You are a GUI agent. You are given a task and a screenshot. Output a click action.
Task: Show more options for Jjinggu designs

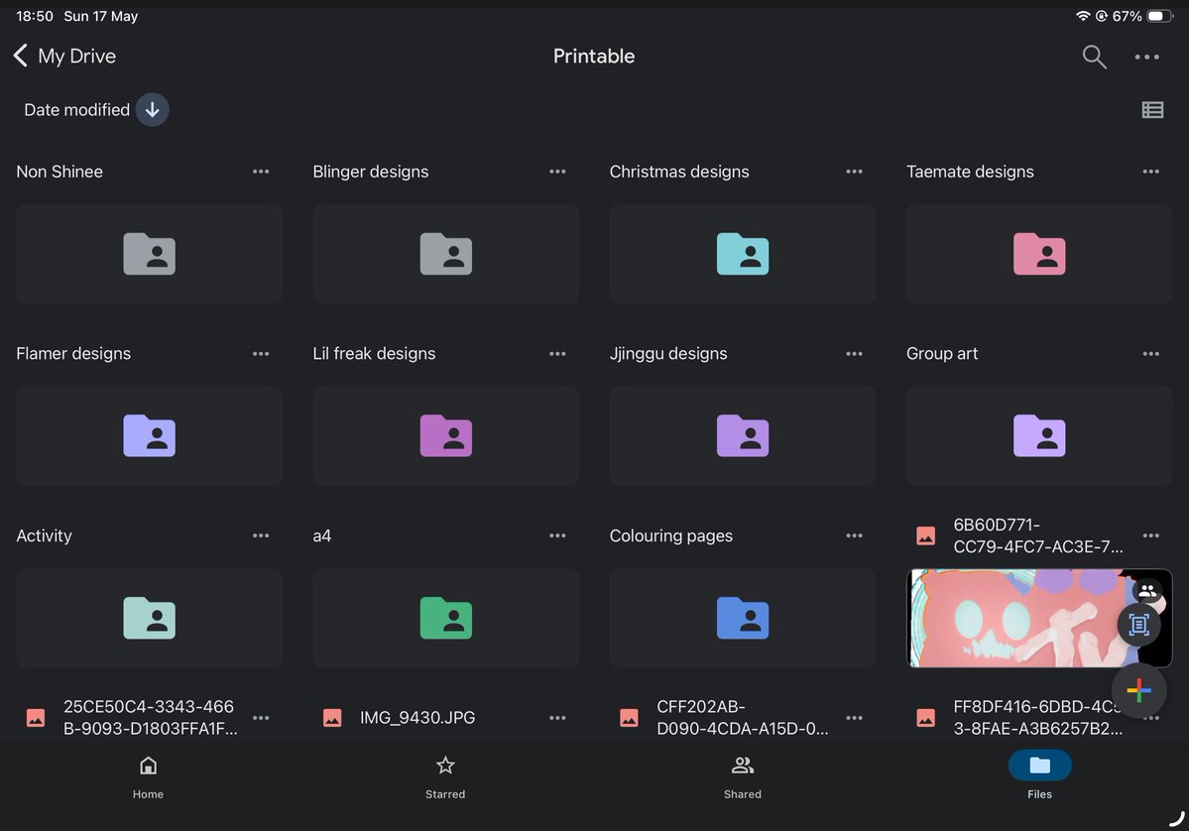point(854,353)
